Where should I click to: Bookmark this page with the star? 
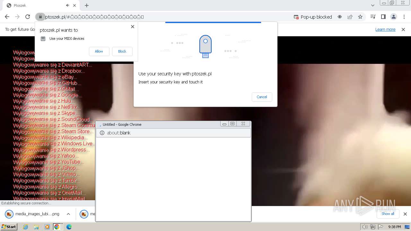360,17
